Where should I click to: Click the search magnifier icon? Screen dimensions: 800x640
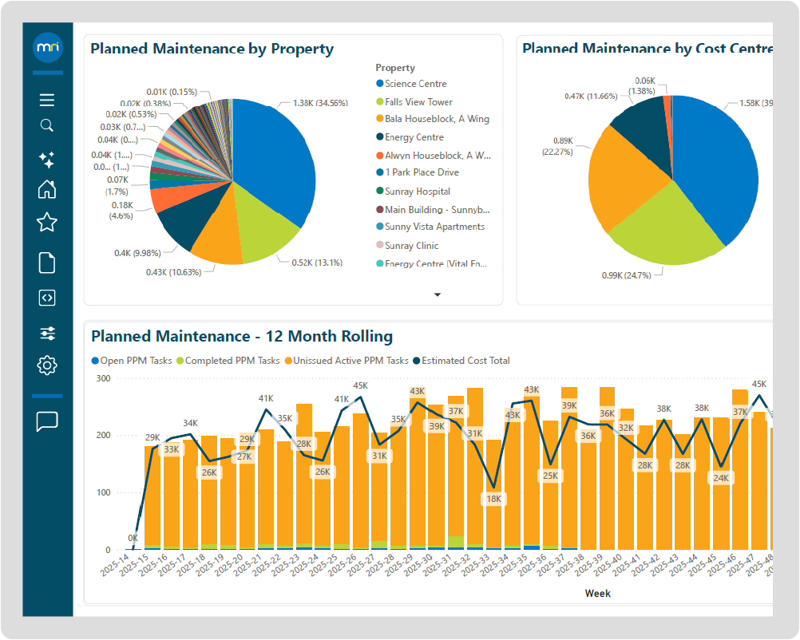(x=47, y=125)
